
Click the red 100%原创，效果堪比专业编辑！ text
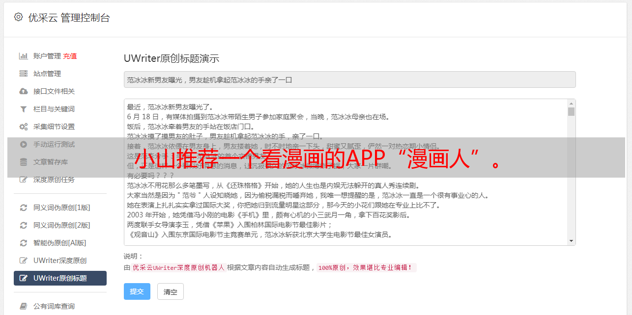tap(366, 268)
